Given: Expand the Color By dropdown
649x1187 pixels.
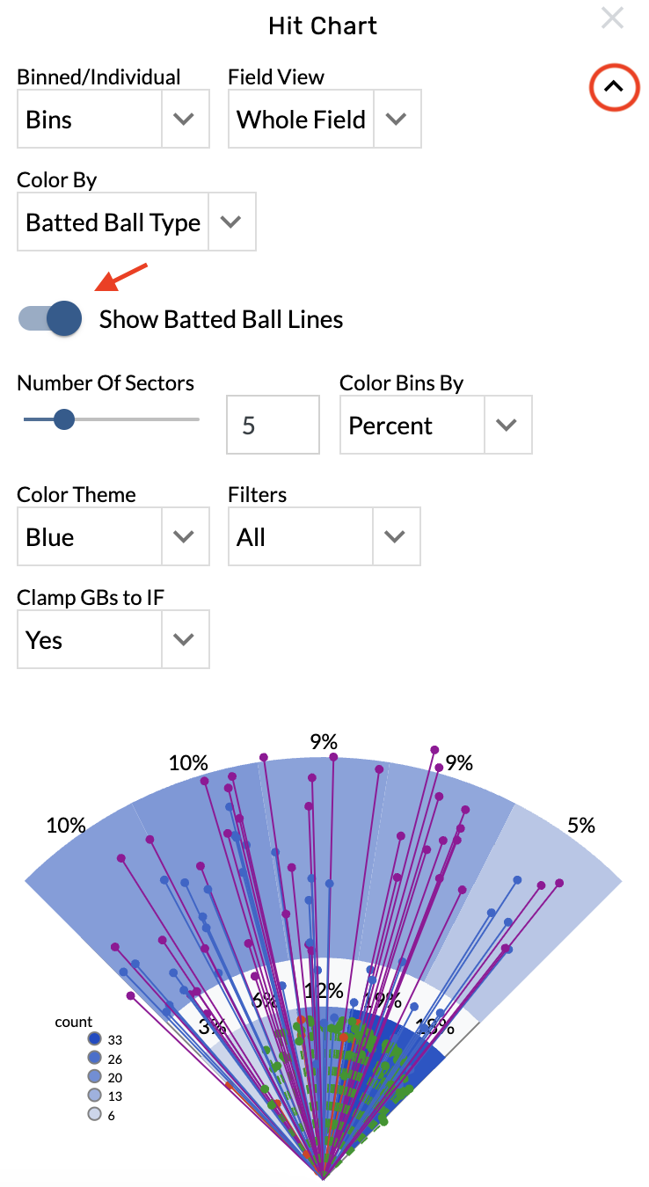Looking at the screenshot, I should click(136, 222).
